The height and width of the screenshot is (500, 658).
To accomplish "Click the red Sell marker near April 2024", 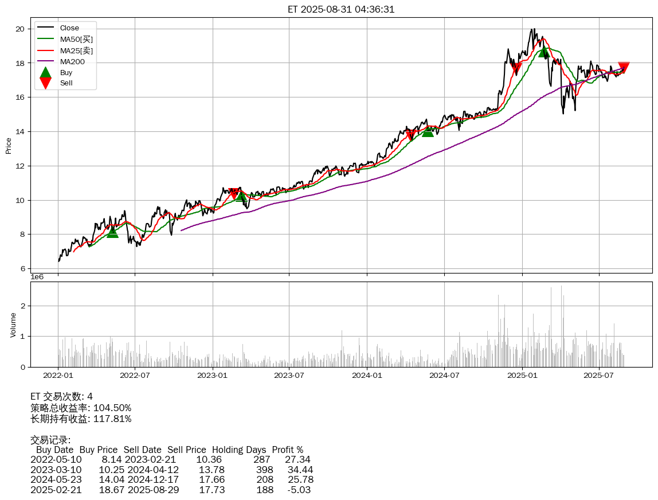I will [410, 135].
